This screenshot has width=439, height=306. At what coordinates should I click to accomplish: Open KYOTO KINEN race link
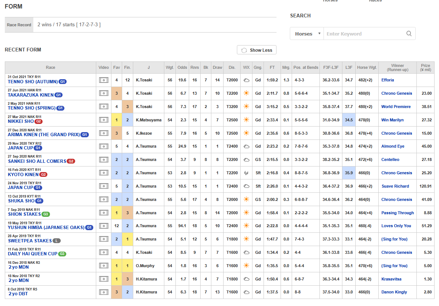[x=23, y=174]
